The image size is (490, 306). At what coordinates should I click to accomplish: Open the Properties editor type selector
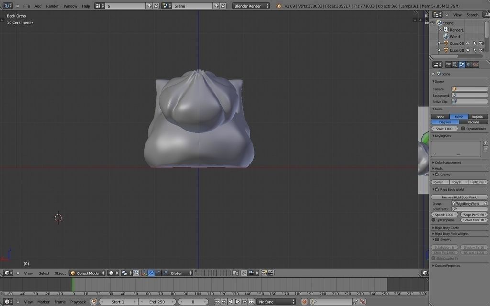(437, 65)
